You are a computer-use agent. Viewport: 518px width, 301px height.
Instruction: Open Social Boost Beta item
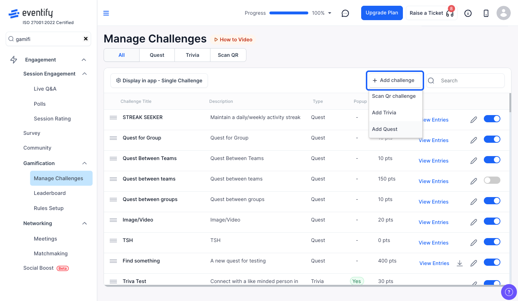46,268
